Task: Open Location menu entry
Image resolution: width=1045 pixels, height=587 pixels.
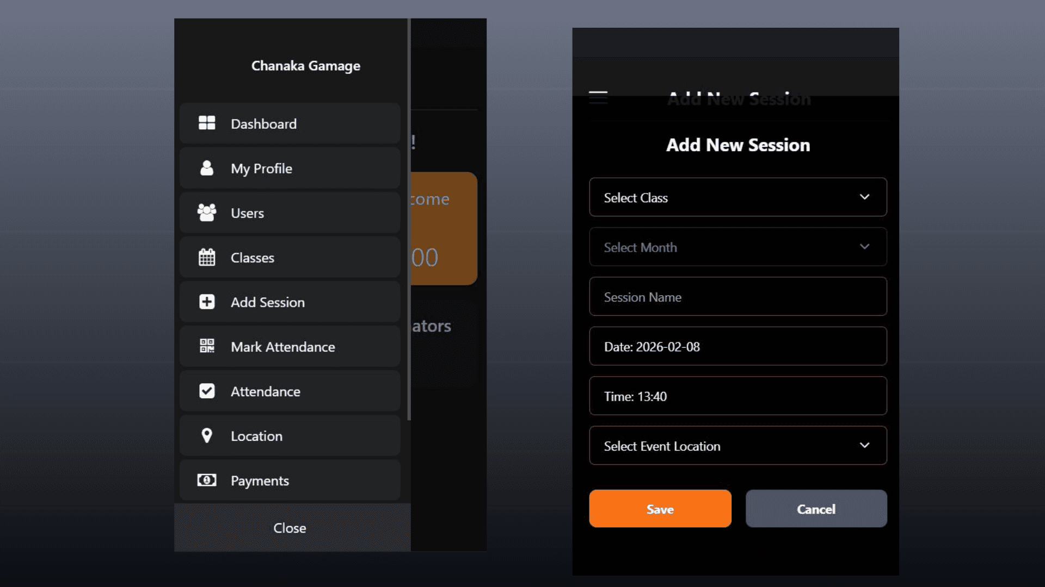Action: 290,435
